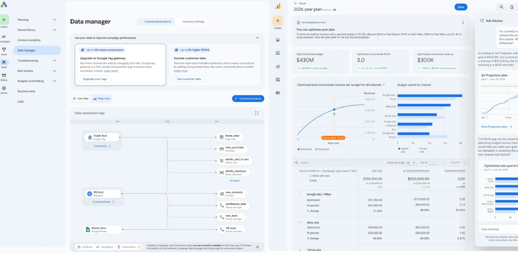Open recommendation three-dot menu
Image resolution: width=518 pixels, height=253 pixels.
(x=463, y=23)
